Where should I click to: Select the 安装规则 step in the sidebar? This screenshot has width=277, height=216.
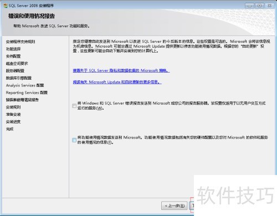pyautogui.click(x=13, y=107)
